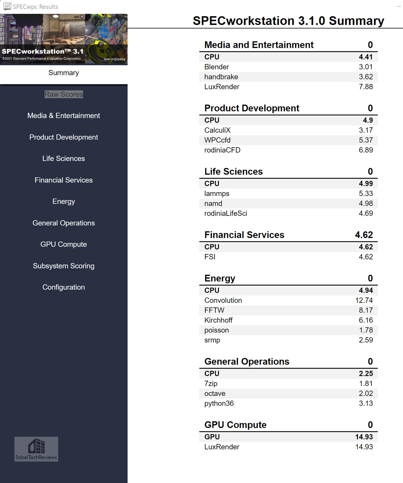The height and width of the screenshot is (483, 403).
Task: Select the Blender row label
Action: point(217,67)
